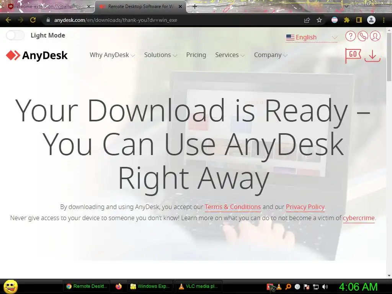Close the Remote Desktop Software tab
Screen dimensions: 392x294
[x=180, y=7]
